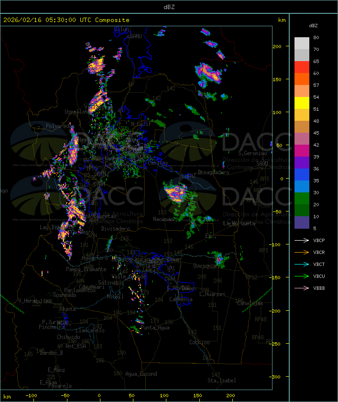Viewport: 338px width, 402px height.
Task: Pick the royal blue 36 dBZ swatch
Action: 302,175
